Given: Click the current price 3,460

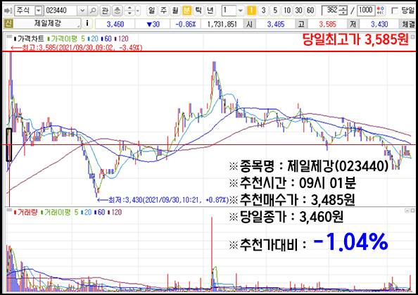Looking at the screenshot, I should tap(115, 24).
